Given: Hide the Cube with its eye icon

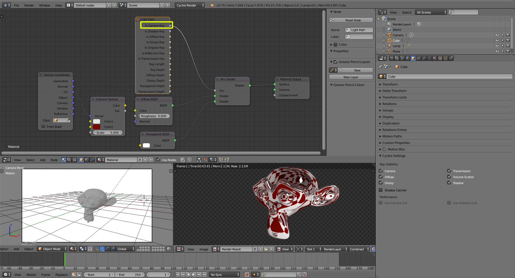Looking at the screenshot, I should [497, 40].
